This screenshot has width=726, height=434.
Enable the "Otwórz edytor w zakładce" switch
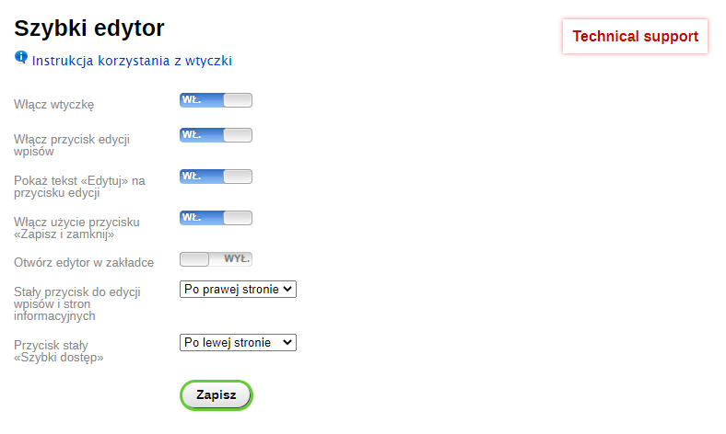pyautogui.click(x=216, y=259)
